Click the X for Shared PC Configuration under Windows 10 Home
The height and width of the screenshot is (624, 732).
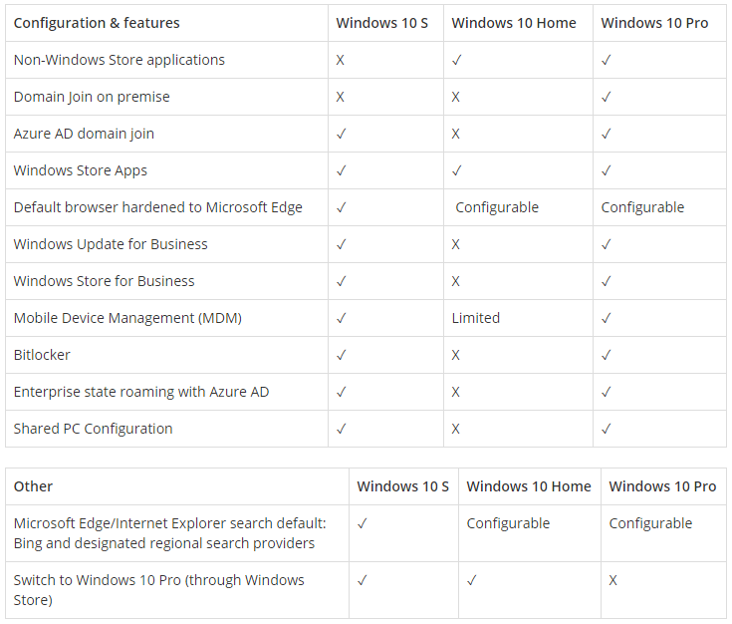click(x=456, y=429)
